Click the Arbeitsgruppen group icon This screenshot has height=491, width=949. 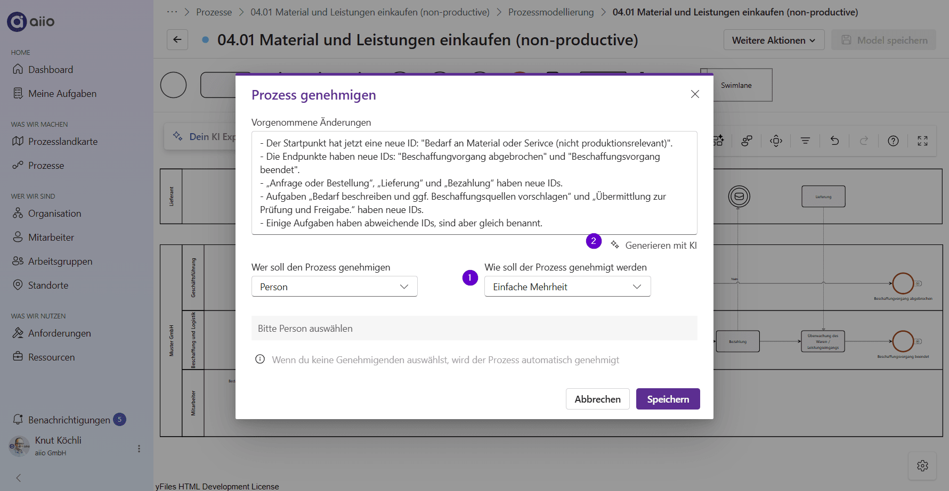click(x=18, y=261)
